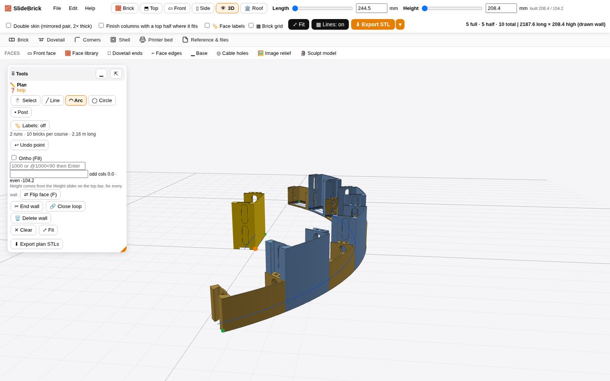Image resolution: width=610 pixels, height=381 pixels.
Task: Choose the Line drawing tool
Action: click(53, 100)
